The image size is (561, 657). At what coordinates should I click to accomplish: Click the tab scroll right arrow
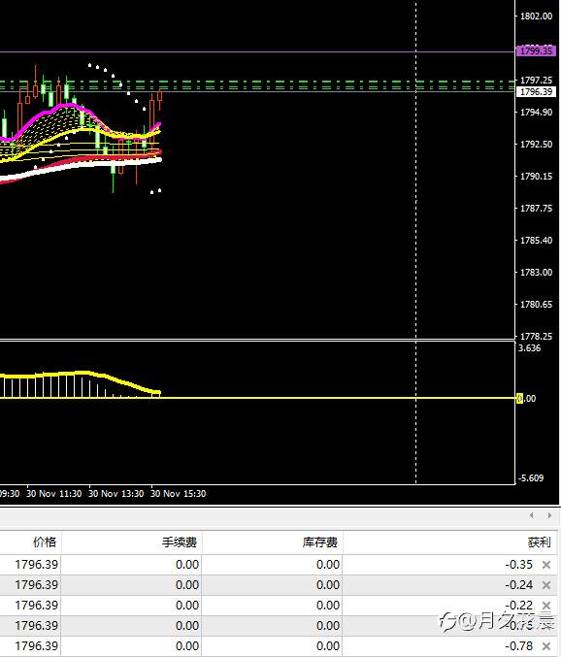(x=549, y=515)
